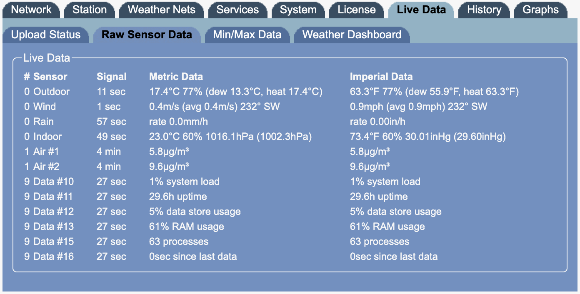The height and width of the screenshot is (294, 580).
Task: Select the Raw Sensor Data sub-tab
Action: pyautogui.click(x=147, y=35)
